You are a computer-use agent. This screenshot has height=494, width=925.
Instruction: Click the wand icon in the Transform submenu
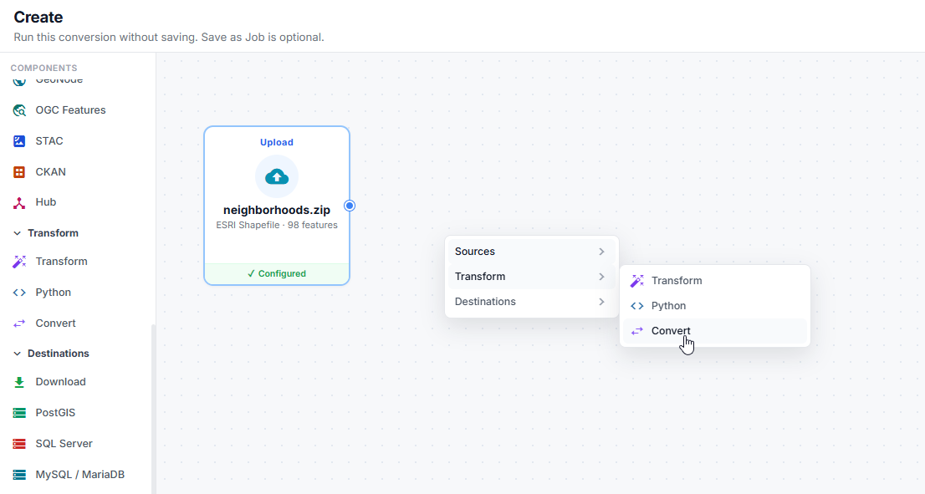coord(637,281)
